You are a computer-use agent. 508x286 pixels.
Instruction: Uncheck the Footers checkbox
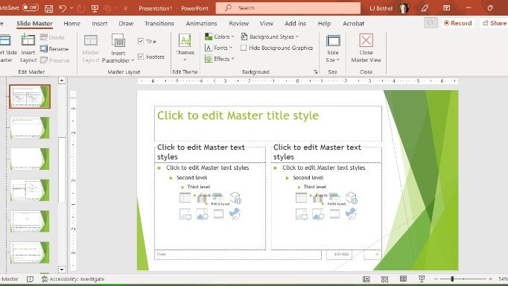tap(141, 57)
